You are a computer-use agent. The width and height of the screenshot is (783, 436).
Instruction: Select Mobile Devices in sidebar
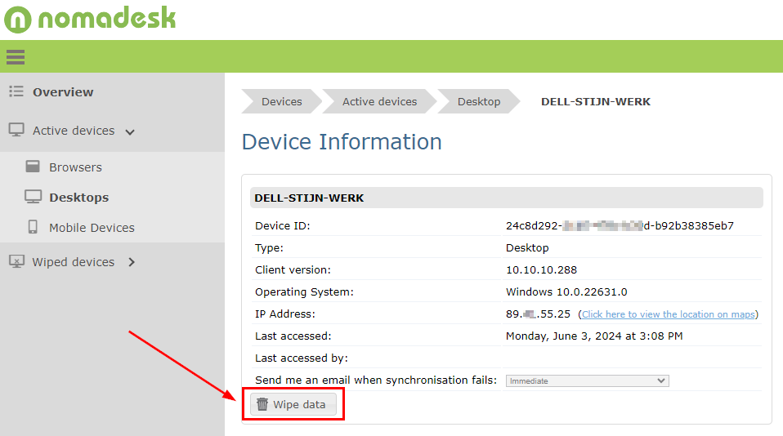click(92, 228)
